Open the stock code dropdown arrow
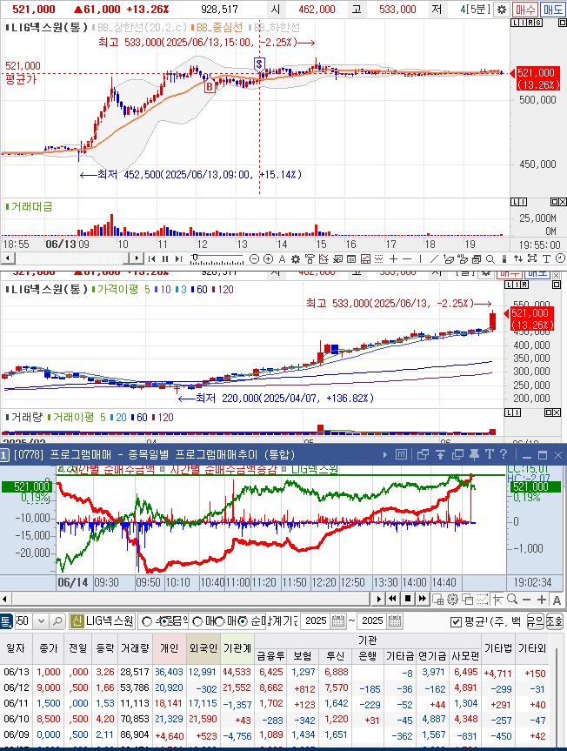567x751 pixels. click(x=41, y=621)
